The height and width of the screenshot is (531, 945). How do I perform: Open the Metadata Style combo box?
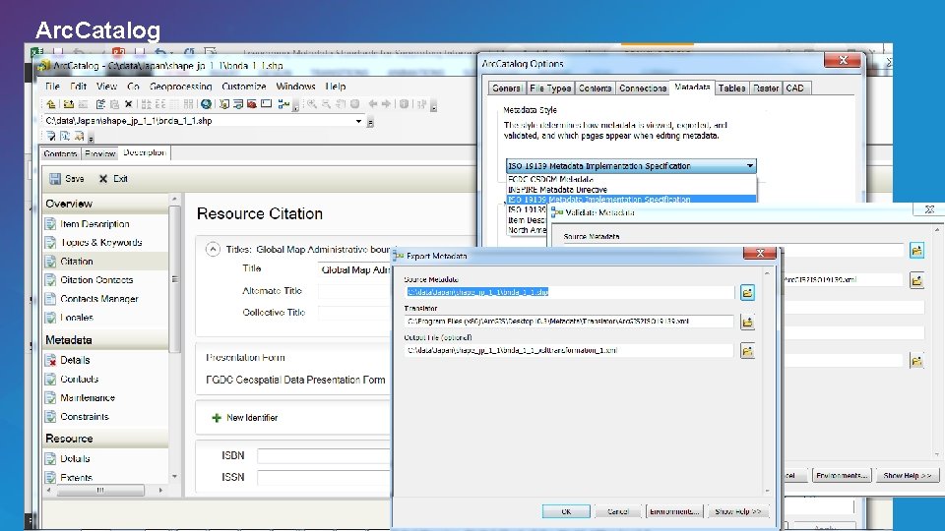(631, 165)
